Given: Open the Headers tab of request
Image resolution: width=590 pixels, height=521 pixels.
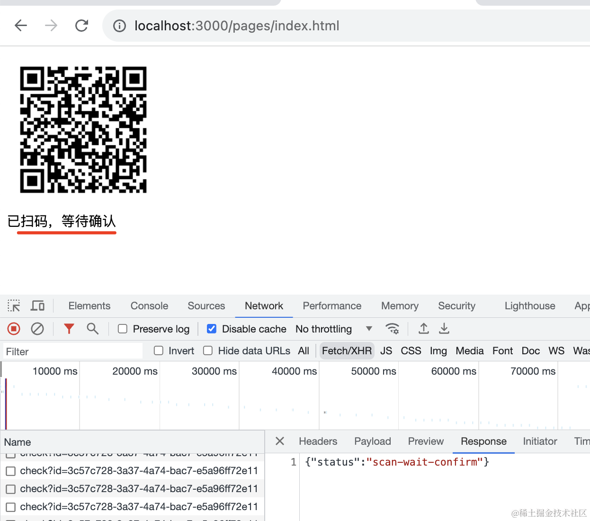Looking at the screenshot, I should click(318, 441).
